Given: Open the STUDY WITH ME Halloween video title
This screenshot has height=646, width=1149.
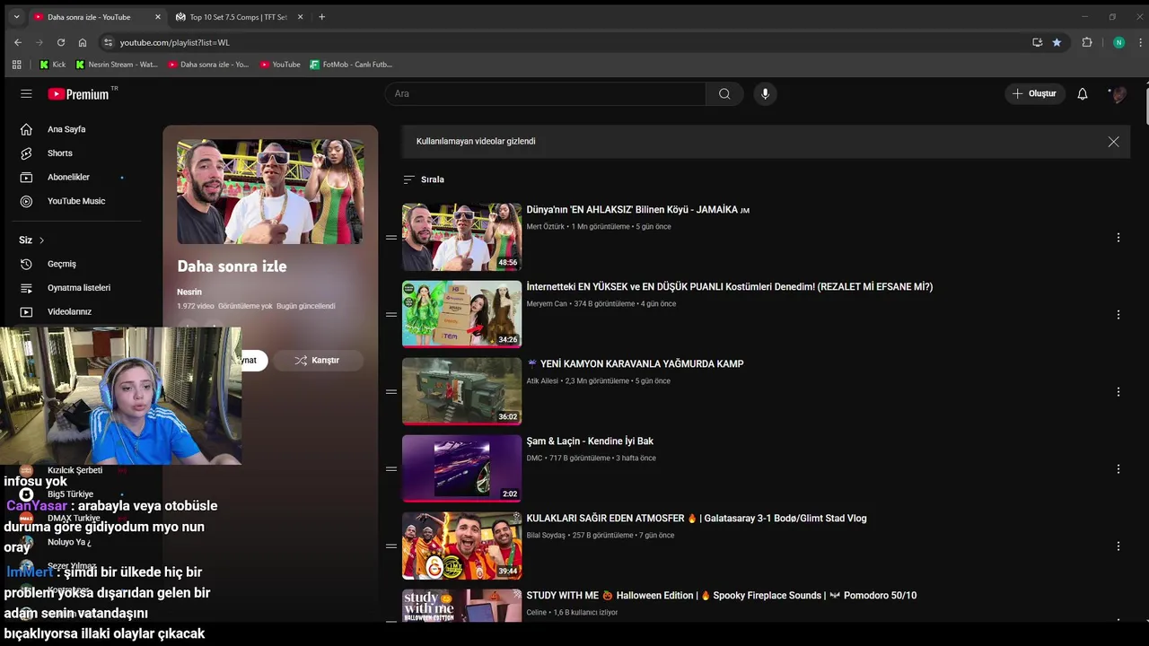Looking at the screenshot, I should tap(721, 596).
